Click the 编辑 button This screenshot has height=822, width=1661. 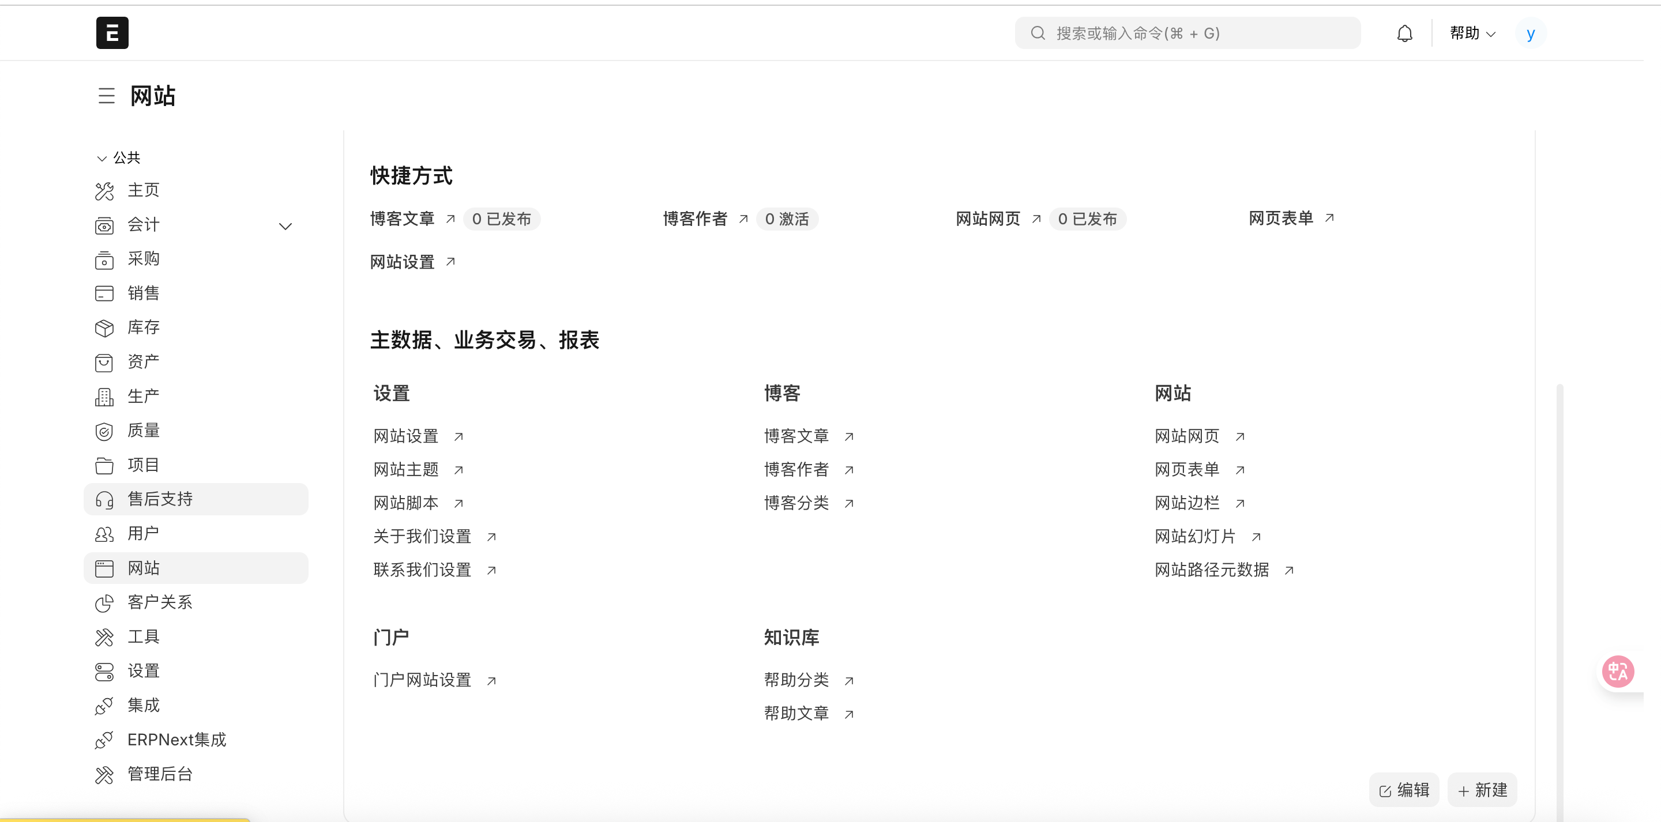[x=1404, y=790]
